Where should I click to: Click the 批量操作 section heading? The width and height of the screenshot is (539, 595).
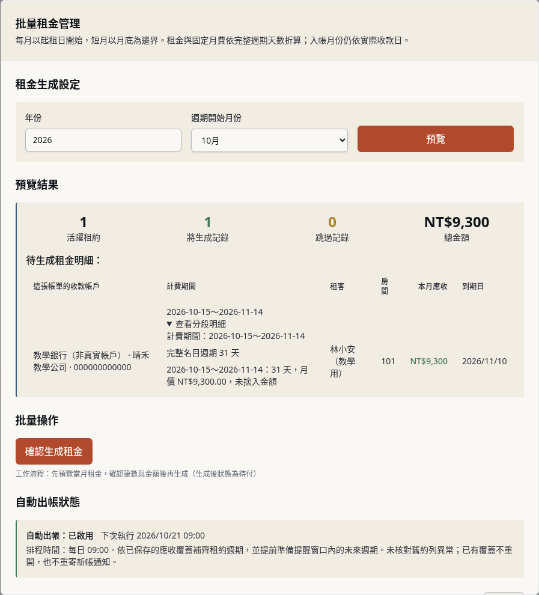tap(37, 420)
